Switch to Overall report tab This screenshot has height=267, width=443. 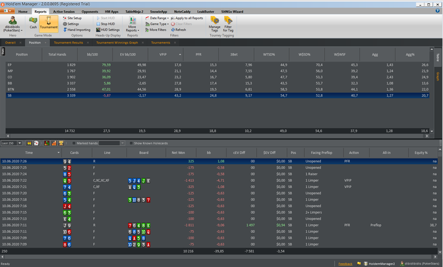coord(11,42)
